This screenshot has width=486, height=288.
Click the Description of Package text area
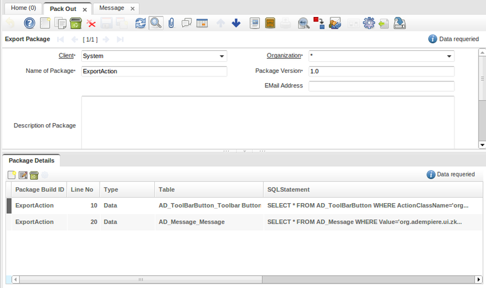[x=268, y=122]
